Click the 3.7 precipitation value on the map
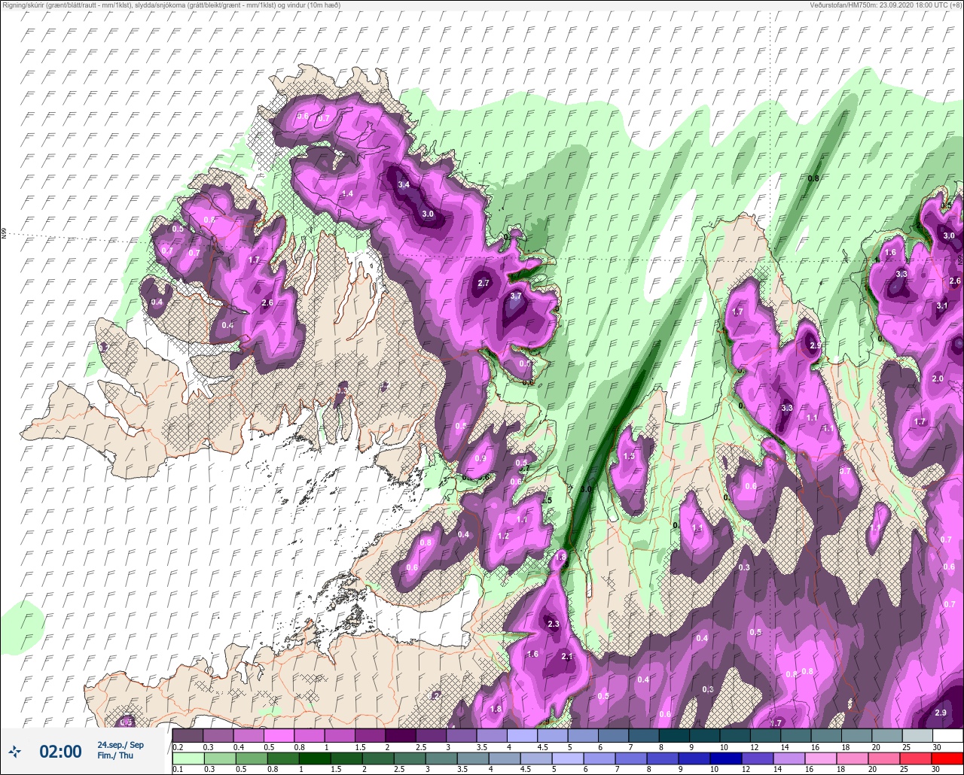 click(516, 296)
